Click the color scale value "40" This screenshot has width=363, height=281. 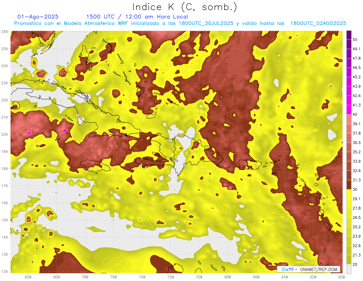click(355, 114)
